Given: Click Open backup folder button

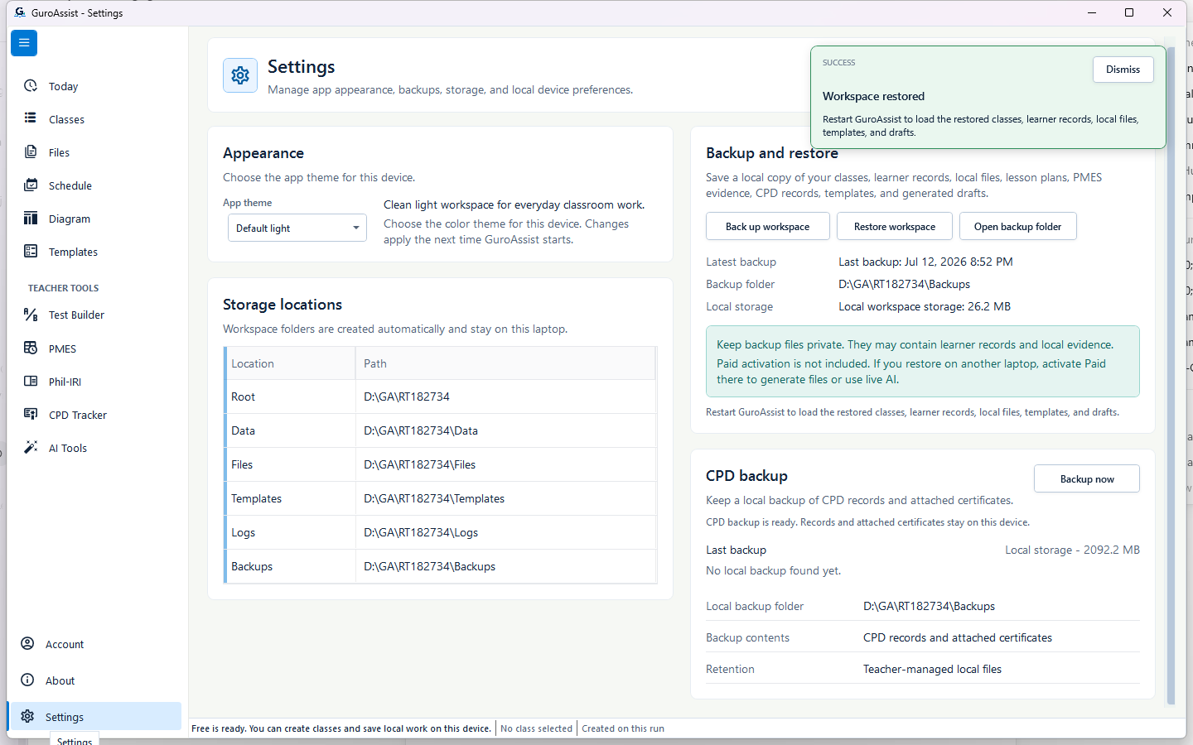Looking at the screenshot, I should click(1017, 227).
